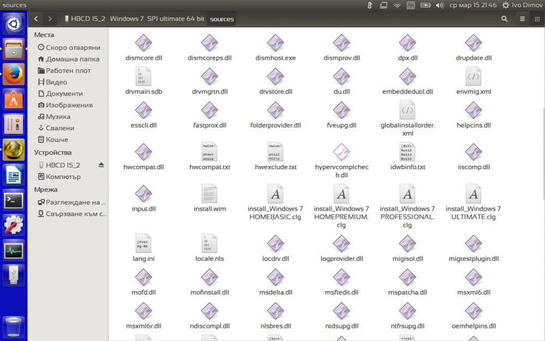Select install_Windows 7 ULTIMATE.clg file
The image size is (545, 341).
(x=474, y=202)
